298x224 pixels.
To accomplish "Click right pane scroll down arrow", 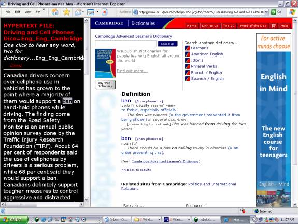I will (x=295, y=204).
